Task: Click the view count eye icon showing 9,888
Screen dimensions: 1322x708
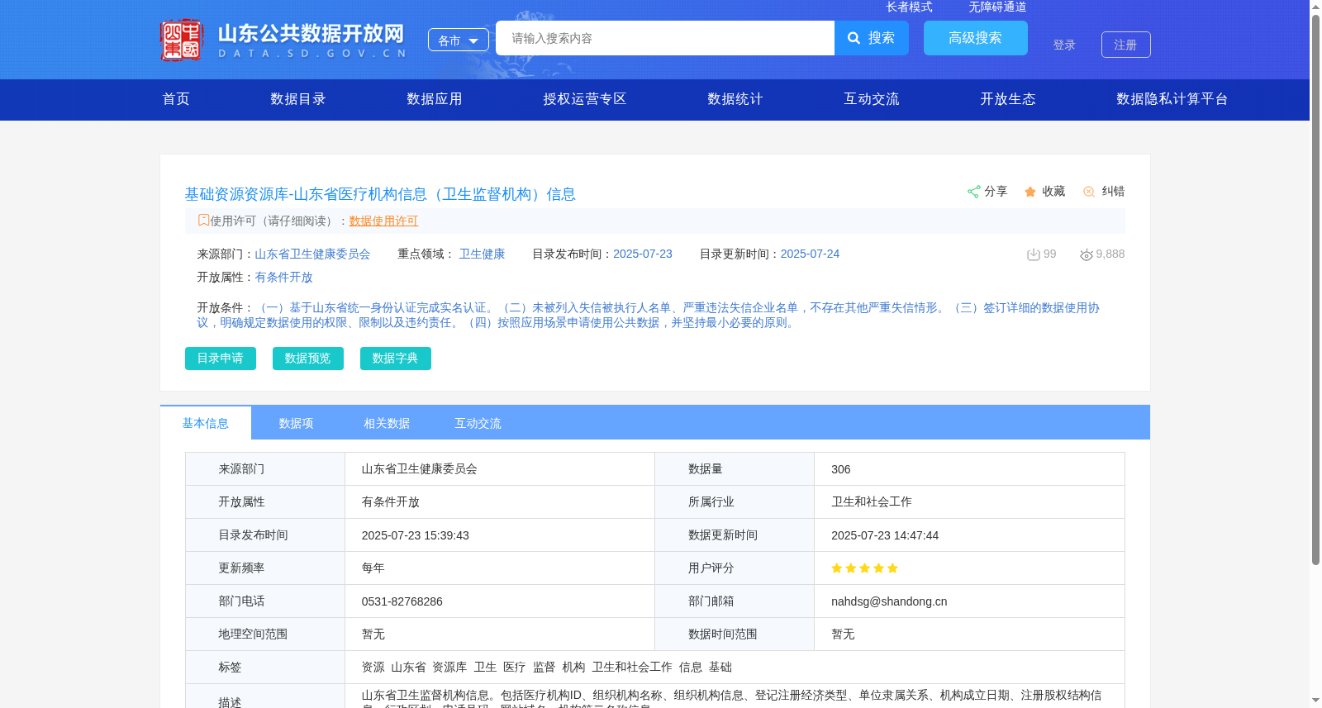Action: pyautogui.click(x=1087, y=254)
